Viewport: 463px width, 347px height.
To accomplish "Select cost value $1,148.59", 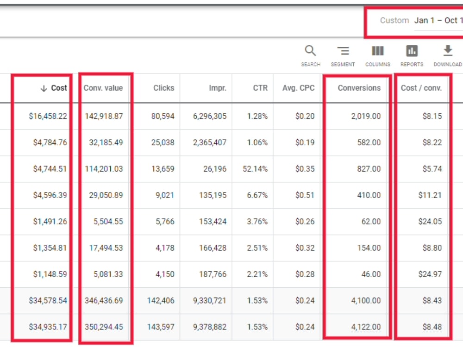I will (x=50, y=274).
